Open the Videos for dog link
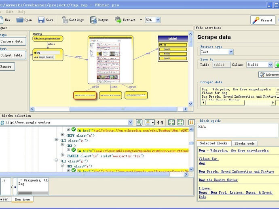Viewport: 279px width, 209px height. [208, 161]
